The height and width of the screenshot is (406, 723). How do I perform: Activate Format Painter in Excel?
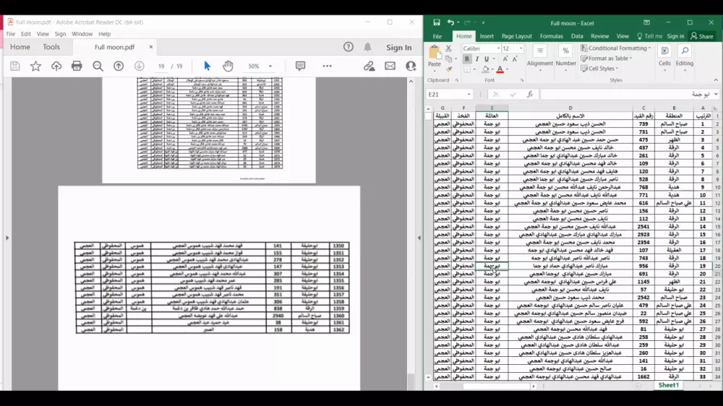point(449,69)
